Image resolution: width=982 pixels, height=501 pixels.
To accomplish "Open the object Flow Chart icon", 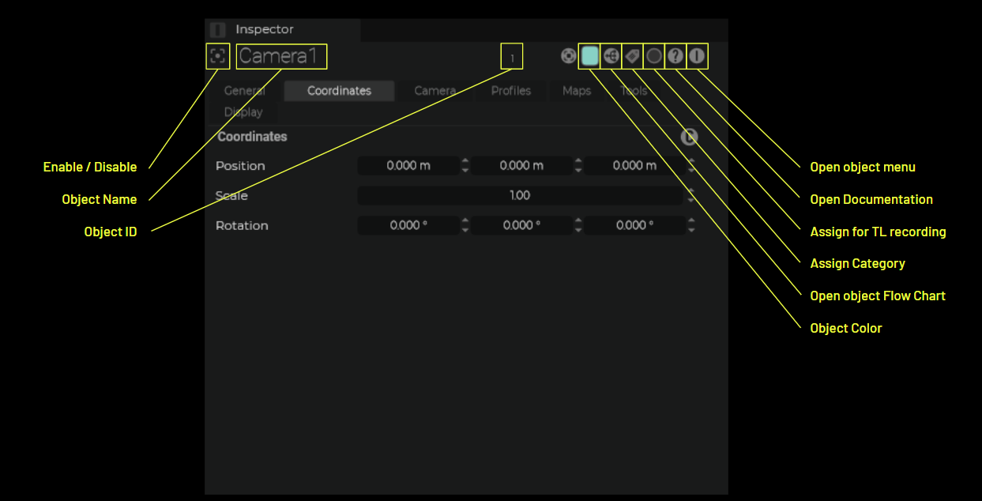I will coord(611,56).
